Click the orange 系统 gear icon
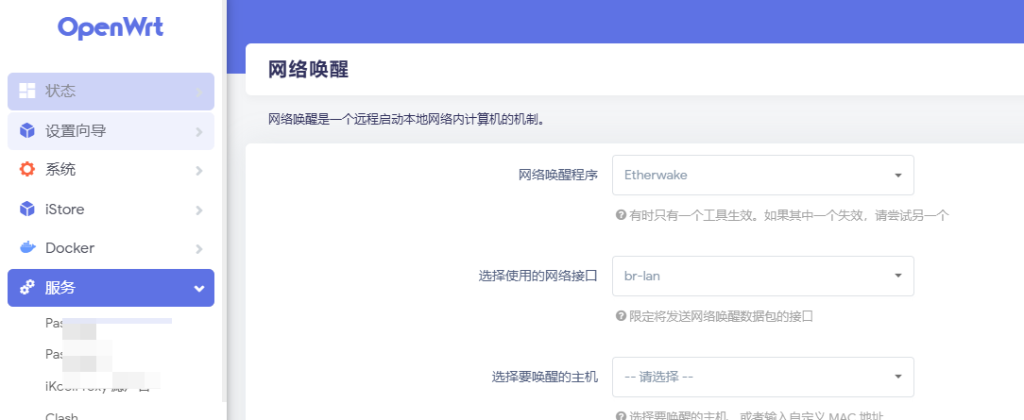 click(x=27, y=170)
